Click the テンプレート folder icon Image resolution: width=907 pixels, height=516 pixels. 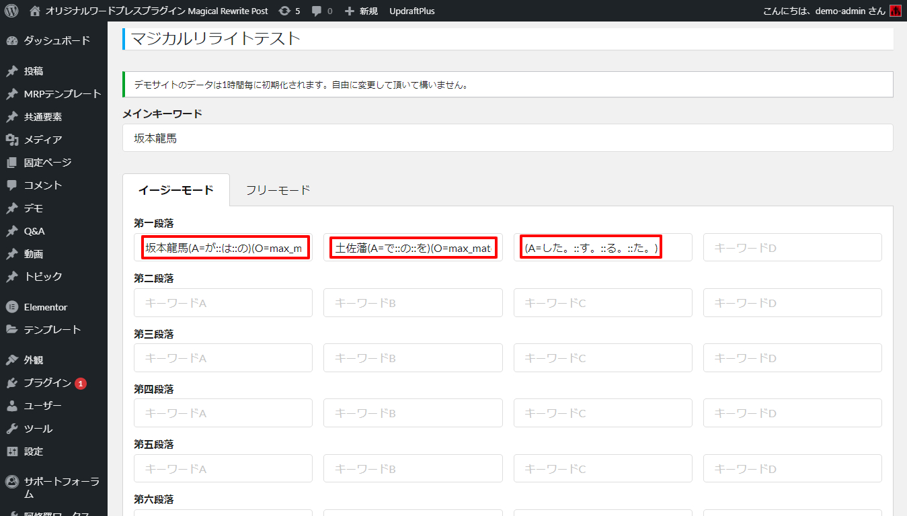click(11, 330)
